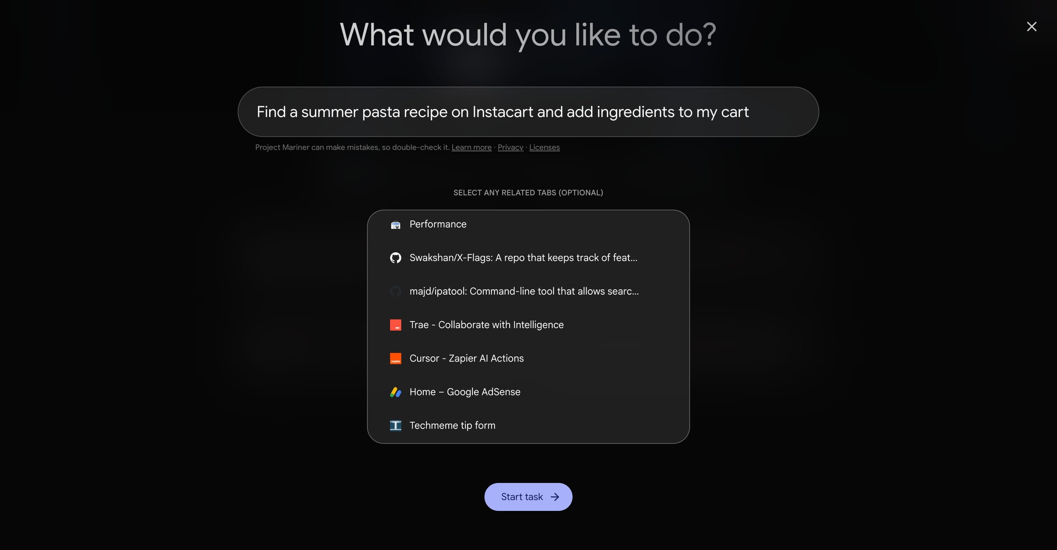Click the GitHub icon beside Swakshan/X-Flags
The height and width of the screenshot is (550, 1057).
(395, 258)
